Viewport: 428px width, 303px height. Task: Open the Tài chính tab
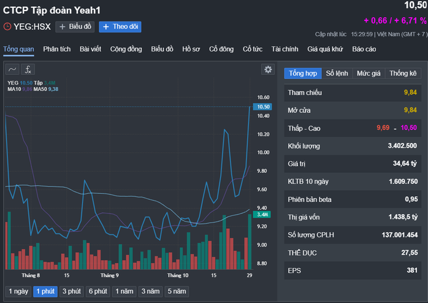tap(285, 49)
